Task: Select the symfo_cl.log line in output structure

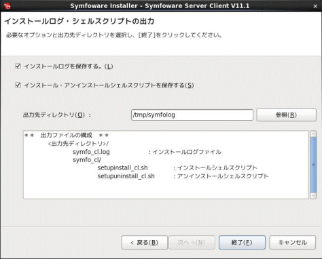Action: [147, 152]
